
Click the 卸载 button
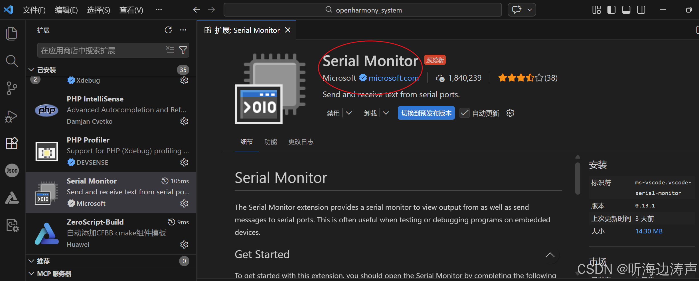click(370, 113)
